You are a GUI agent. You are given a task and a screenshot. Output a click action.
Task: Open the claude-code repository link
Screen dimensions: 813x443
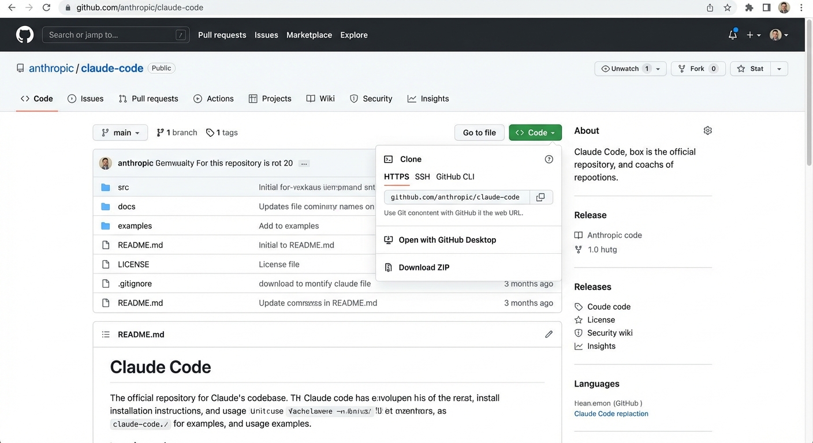click(x=112, y=68)
